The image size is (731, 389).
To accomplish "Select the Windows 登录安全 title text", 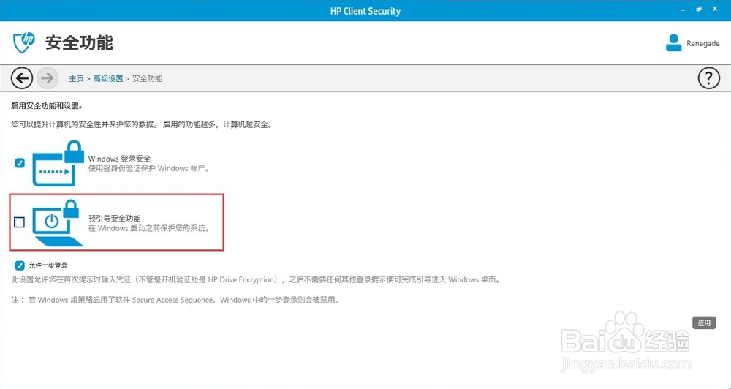I will click(119, 159).
